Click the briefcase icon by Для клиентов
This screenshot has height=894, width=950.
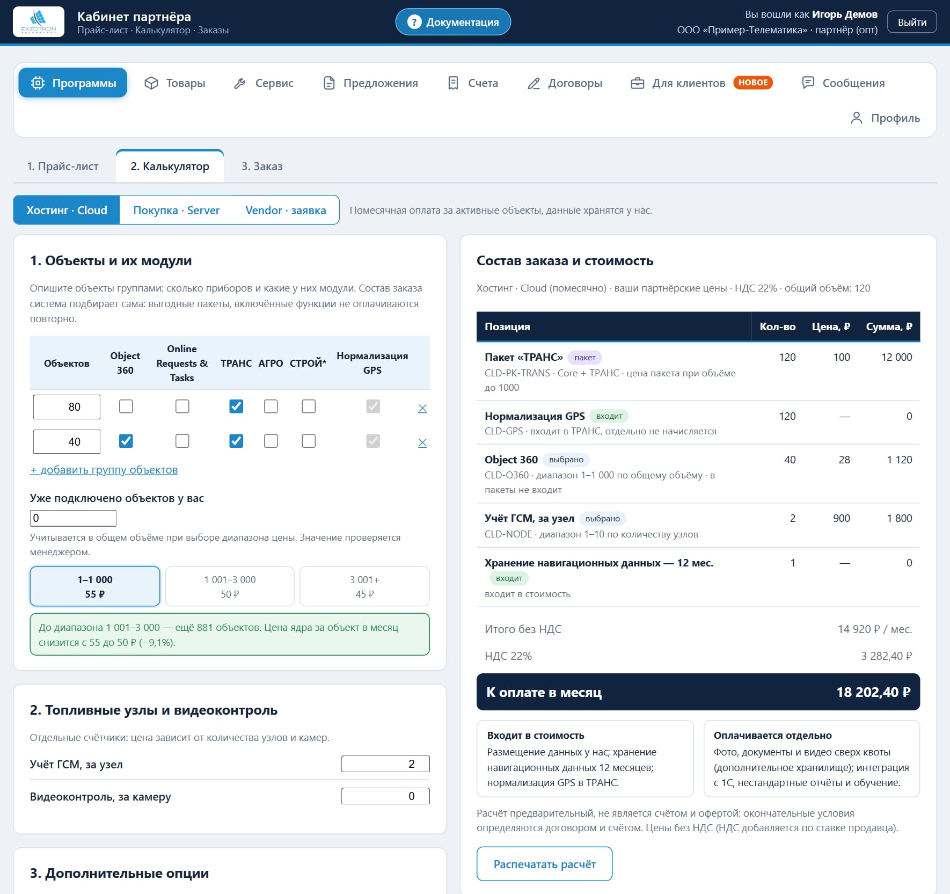[637, 83]
